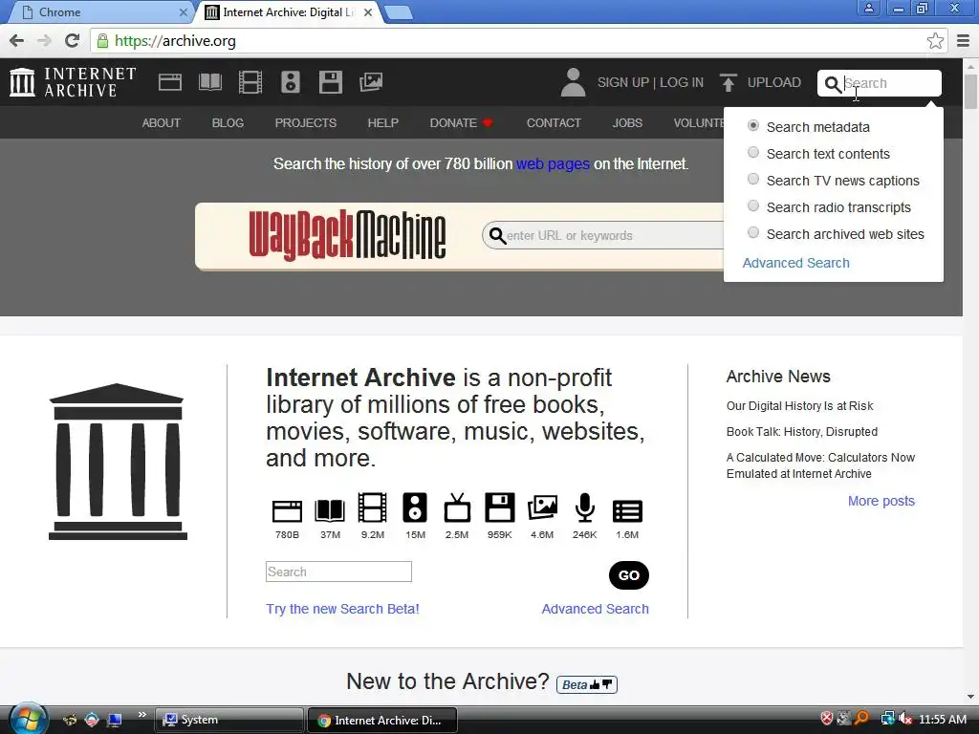
Task: Click the video icon labeled 9.2M
Action: pyautogui.click(x=372, y=507)
